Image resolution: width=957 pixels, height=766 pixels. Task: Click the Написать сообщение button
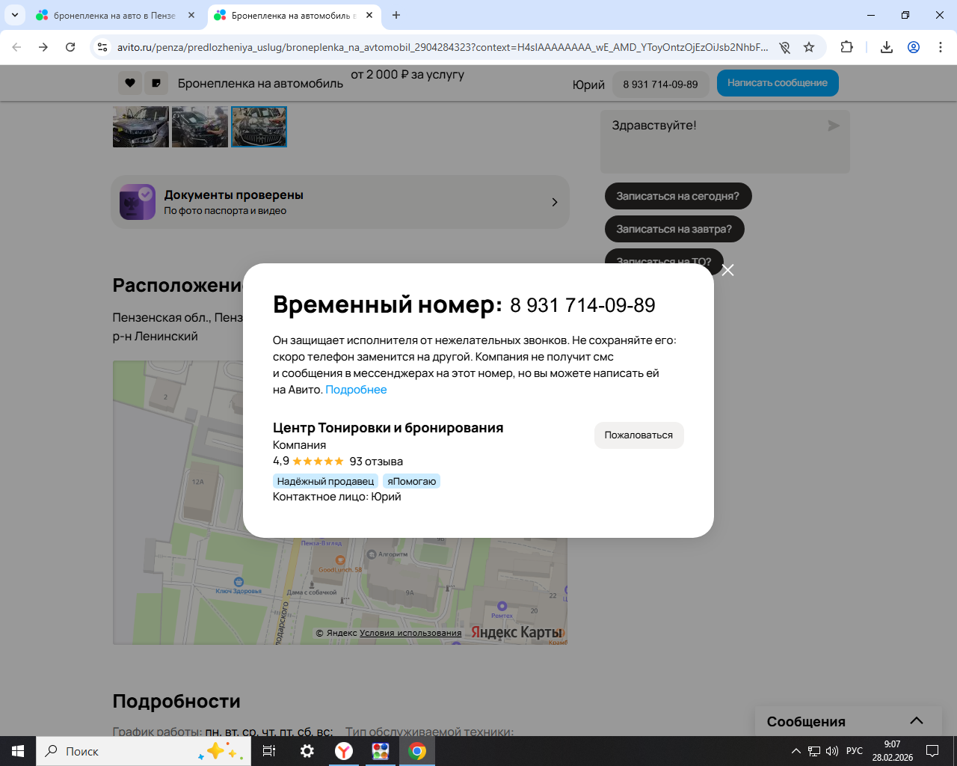tap(778, 83)
